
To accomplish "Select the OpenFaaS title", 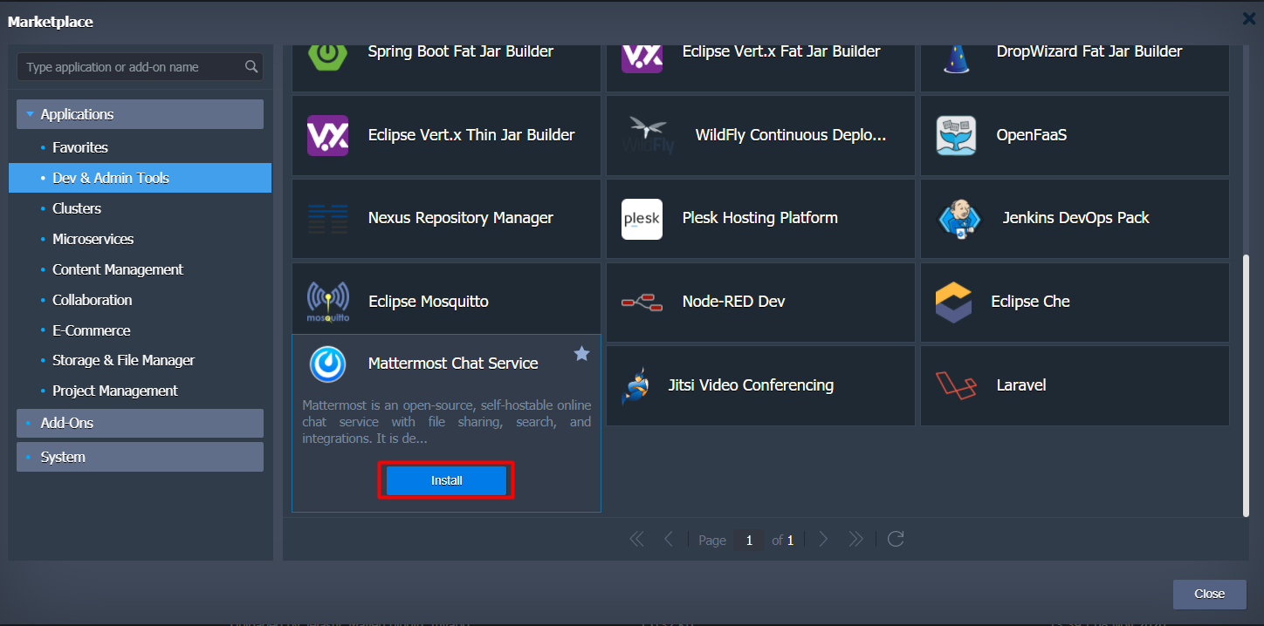I will point(1032,135).
